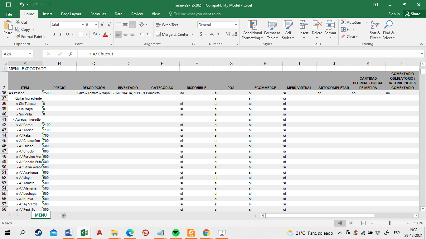The height and width of the screenshot is (239, 426).
Task: Toggle Align Left
Action: click(118, 34)
